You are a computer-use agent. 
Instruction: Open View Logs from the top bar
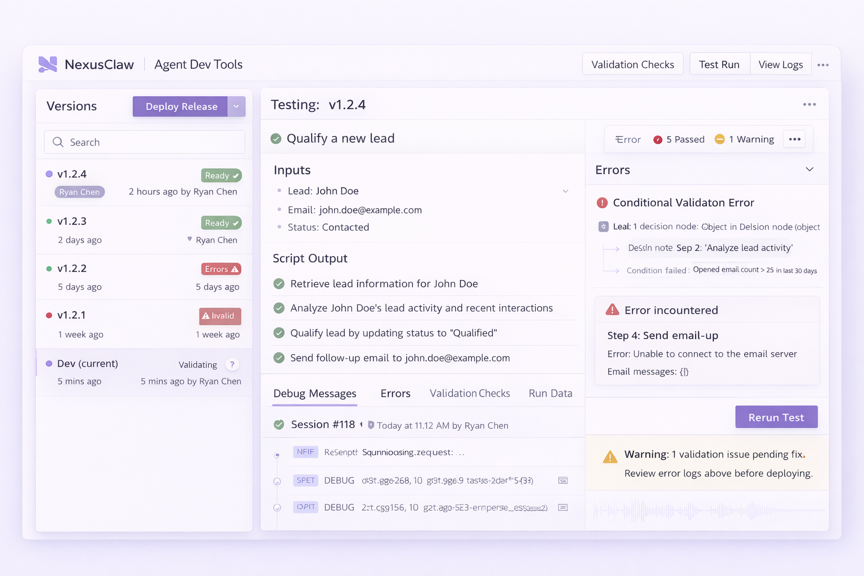tap(780, 64)
